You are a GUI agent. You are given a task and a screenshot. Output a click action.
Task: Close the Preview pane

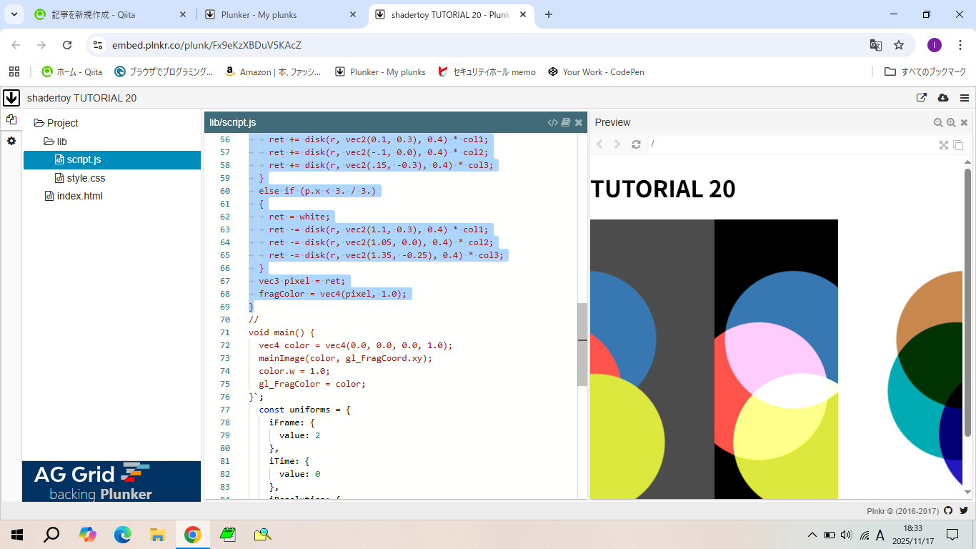tap(964, 122)
